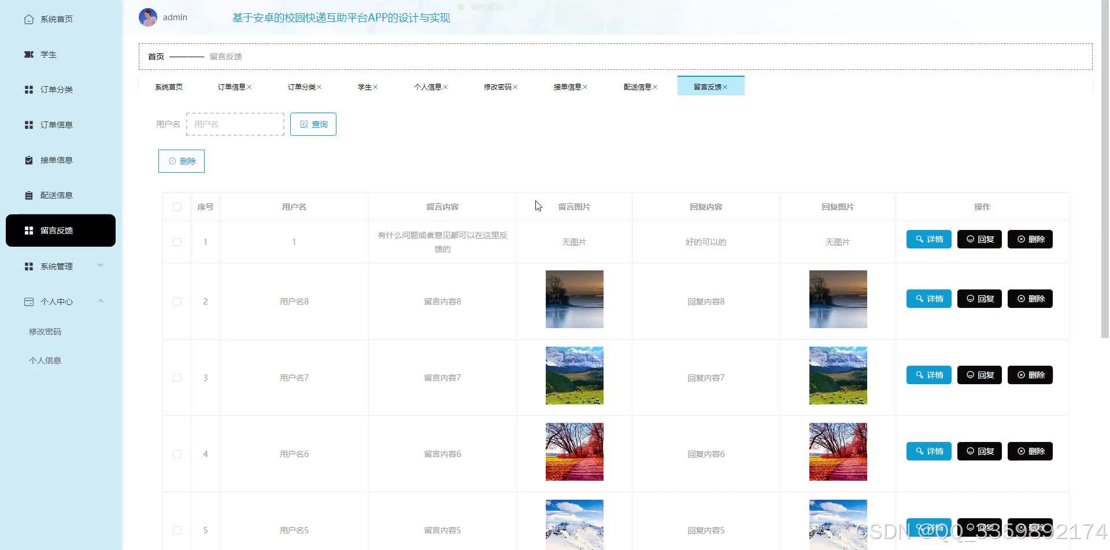Click the grid icon beside 系统管理
This screenshot has width=1110, height=550.
pyautogui.click(x=29, y=266)
